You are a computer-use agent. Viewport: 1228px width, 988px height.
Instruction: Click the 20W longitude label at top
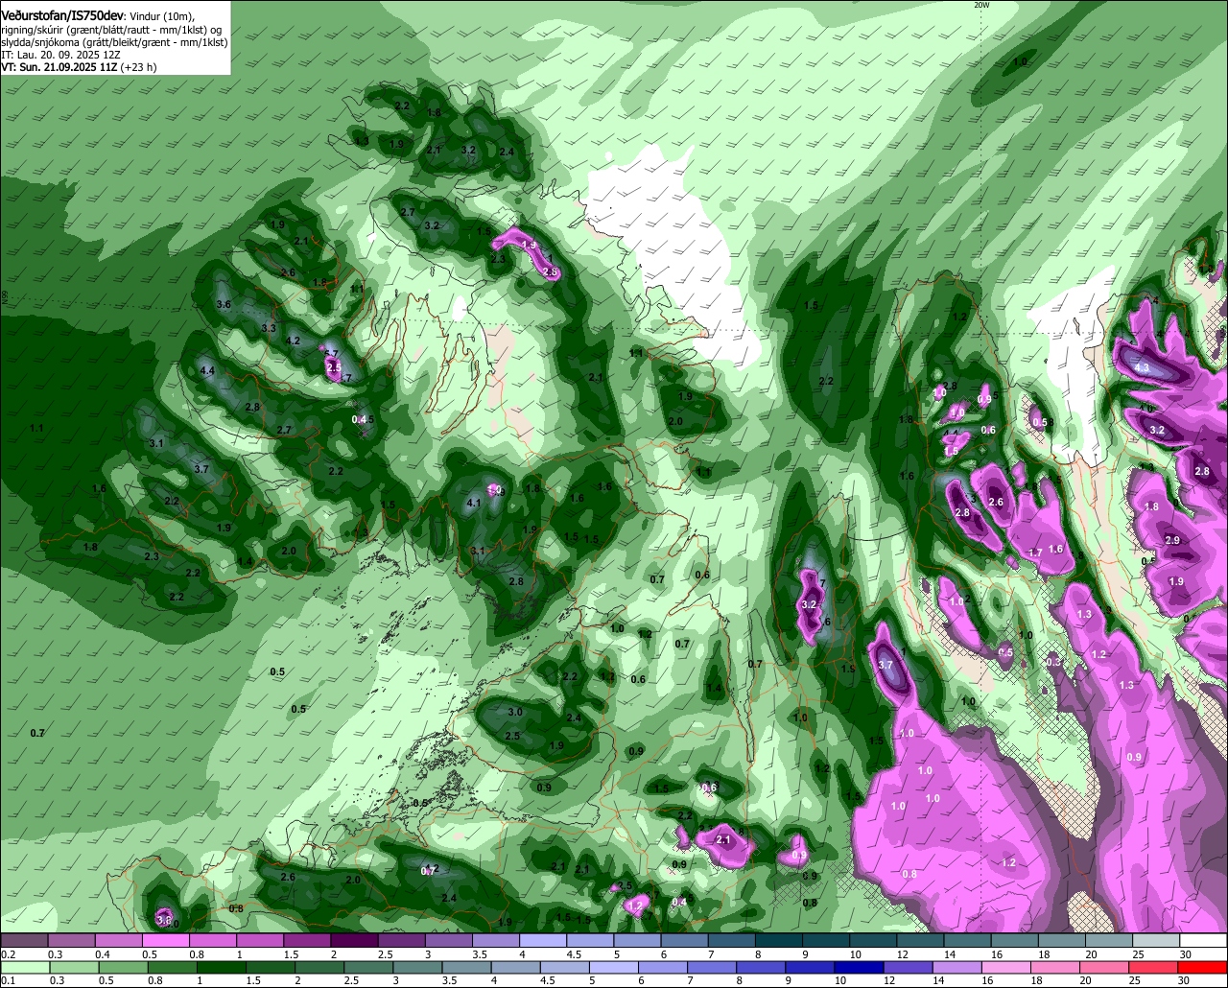pyautogui.click(x=980, y=5)
